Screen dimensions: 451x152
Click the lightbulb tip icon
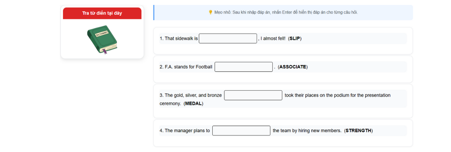point(210,12)
